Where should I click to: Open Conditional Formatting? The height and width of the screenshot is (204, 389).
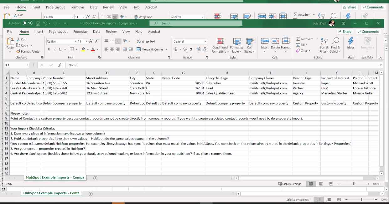220,45
